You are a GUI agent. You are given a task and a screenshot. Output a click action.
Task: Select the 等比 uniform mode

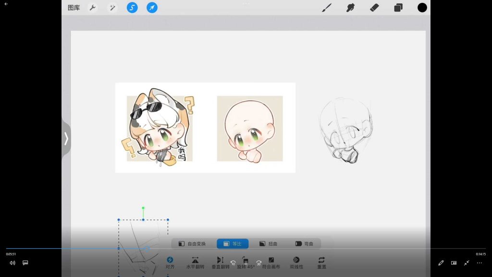233,244
